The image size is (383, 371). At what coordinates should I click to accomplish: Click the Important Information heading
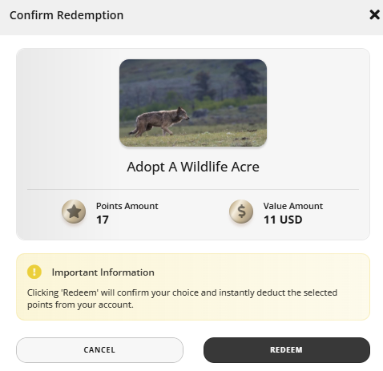[x=103, y=272]
